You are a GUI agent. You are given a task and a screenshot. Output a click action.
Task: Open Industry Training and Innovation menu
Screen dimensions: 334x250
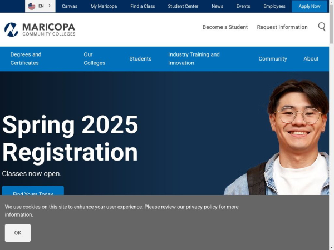tap(194, 59)
